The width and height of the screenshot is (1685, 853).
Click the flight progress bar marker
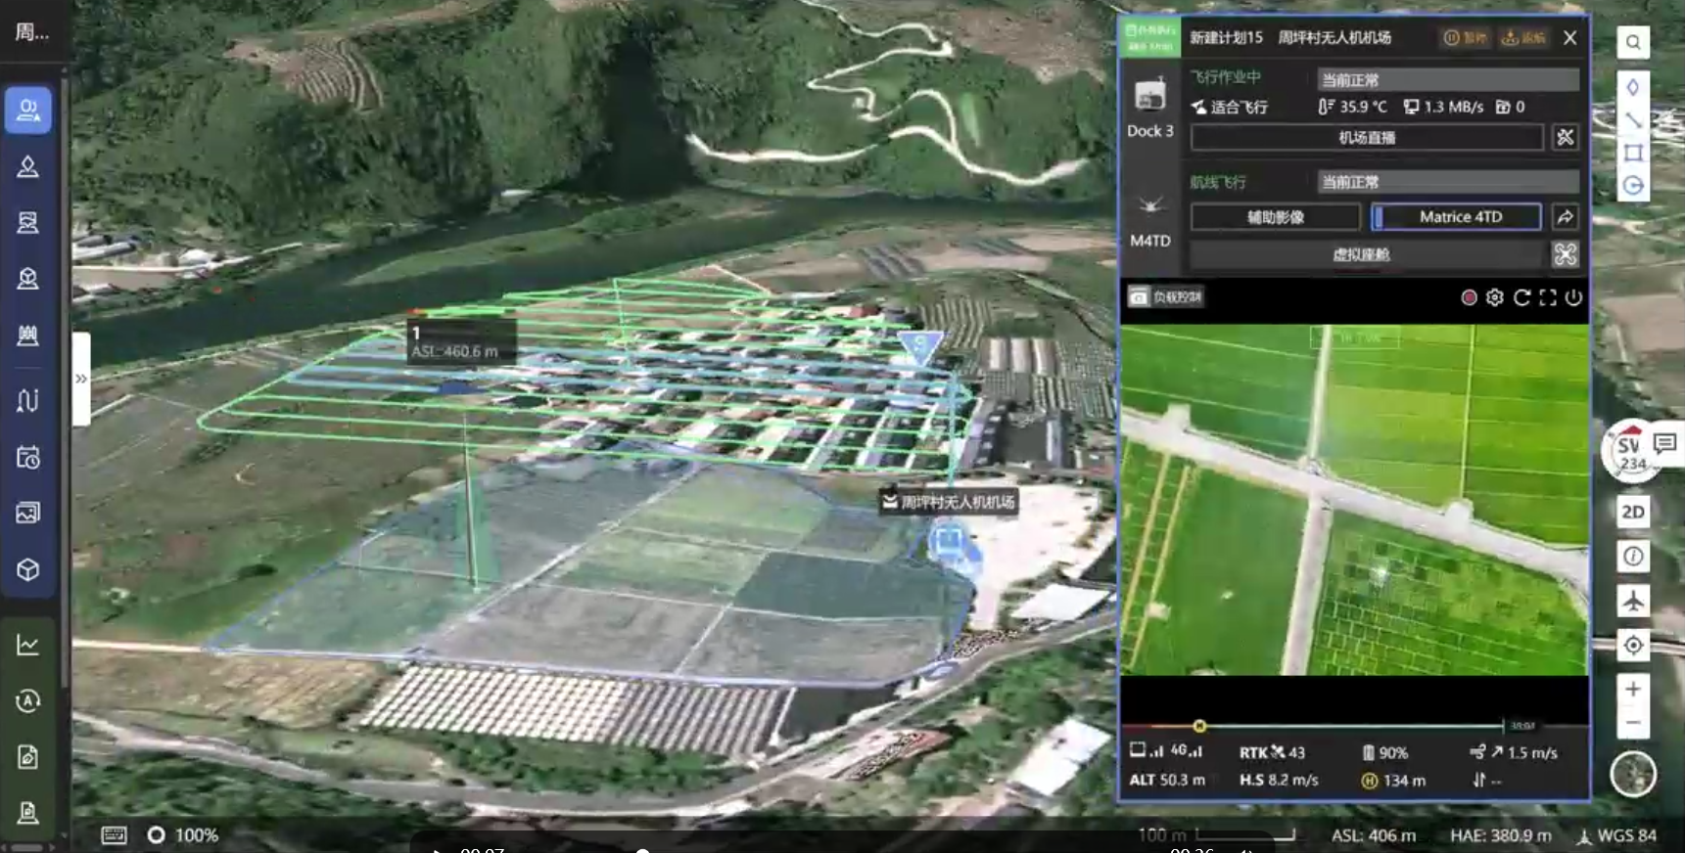pyautogui.click(x=1199, y=726)
